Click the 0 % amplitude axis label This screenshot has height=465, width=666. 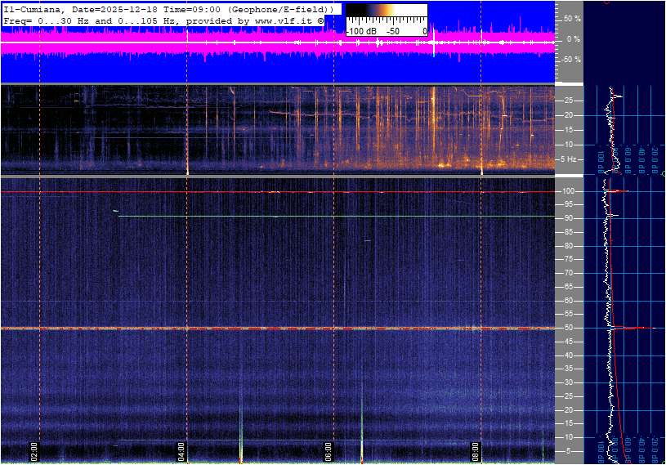click(573, 38)
